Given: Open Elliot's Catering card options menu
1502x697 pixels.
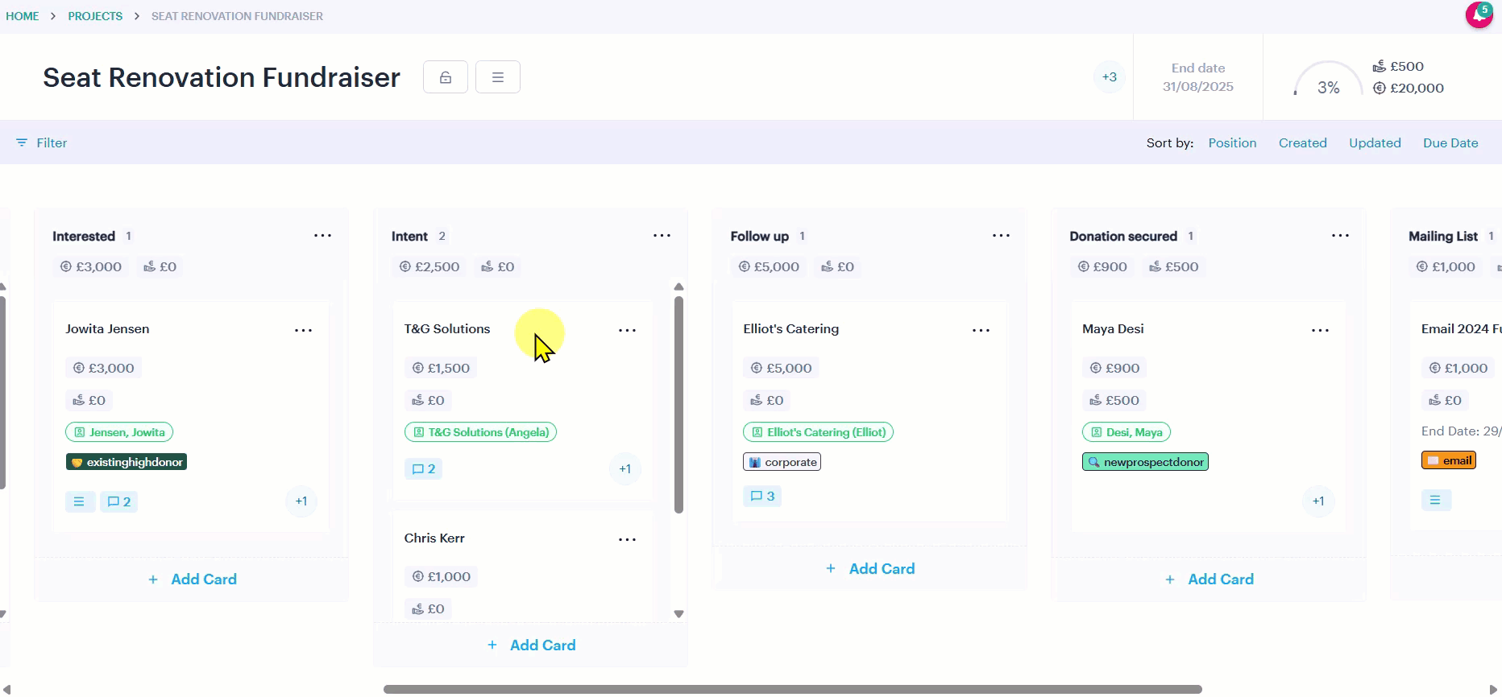Looking at the screenshot, I should tap(981, 330).
